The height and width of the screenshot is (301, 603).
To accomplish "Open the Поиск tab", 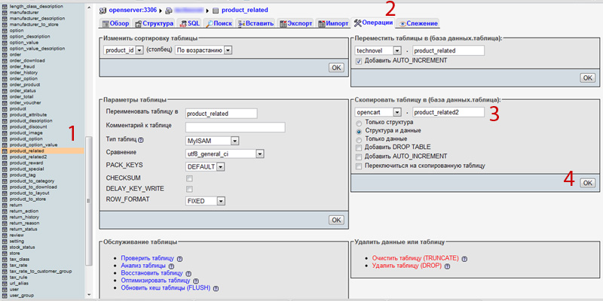I will [x=219, y=23].
